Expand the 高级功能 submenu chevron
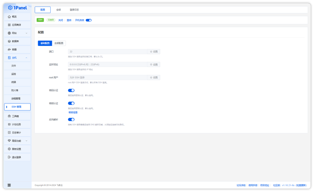The height and width of the screenshot is (192, 314). [x=26, y=141]
